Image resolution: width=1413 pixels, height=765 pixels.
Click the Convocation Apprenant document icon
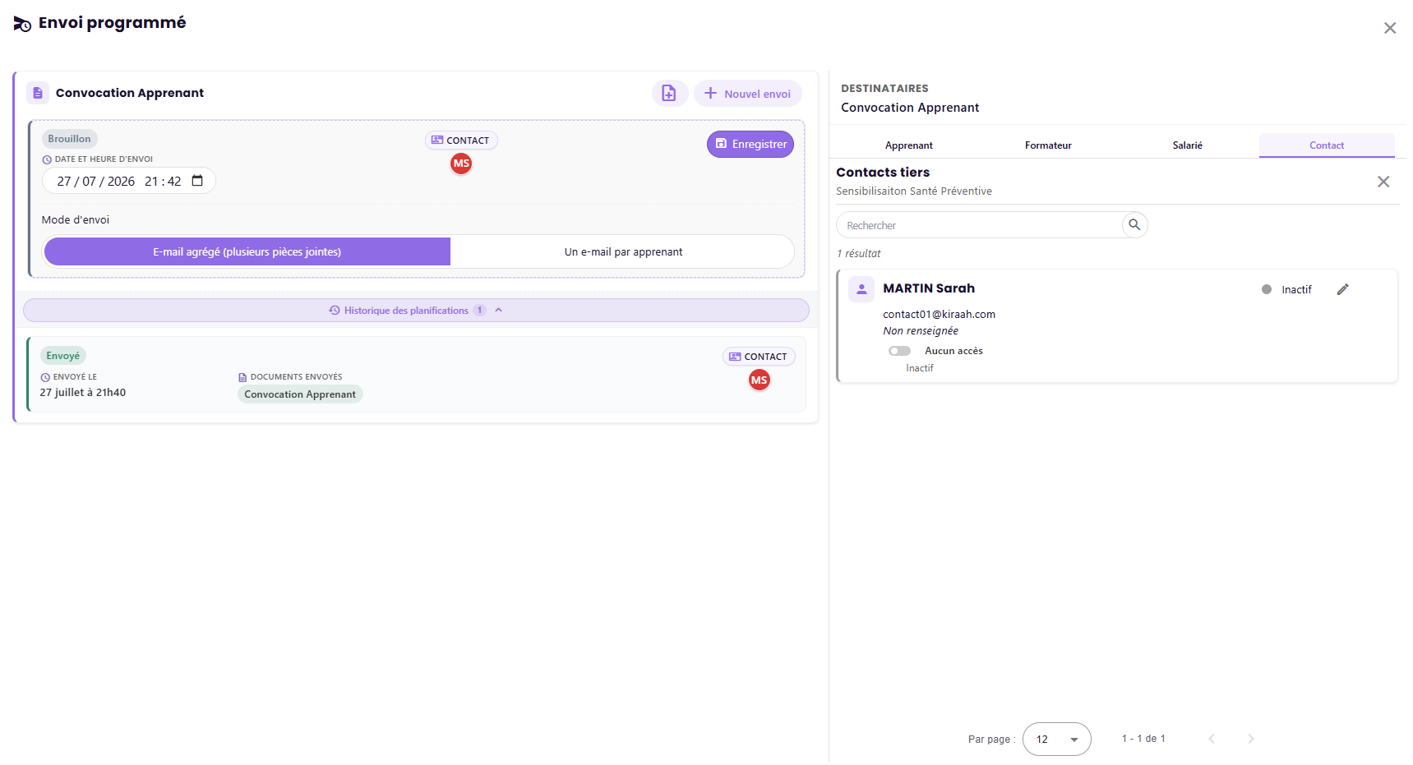click(38, 93)
